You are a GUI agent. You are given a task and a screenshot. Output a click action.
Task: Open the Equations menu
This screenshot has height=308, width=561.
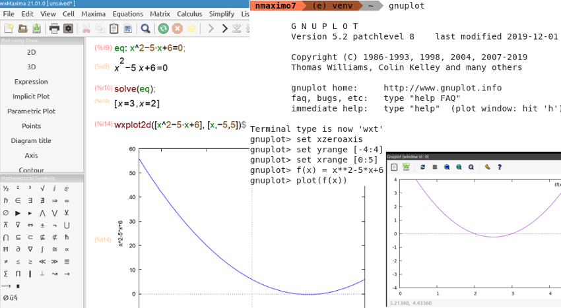[128, 14]
